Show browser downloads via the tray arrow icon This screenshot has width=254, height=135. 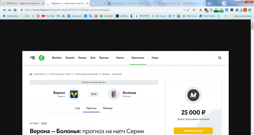(x=241, y=10)
